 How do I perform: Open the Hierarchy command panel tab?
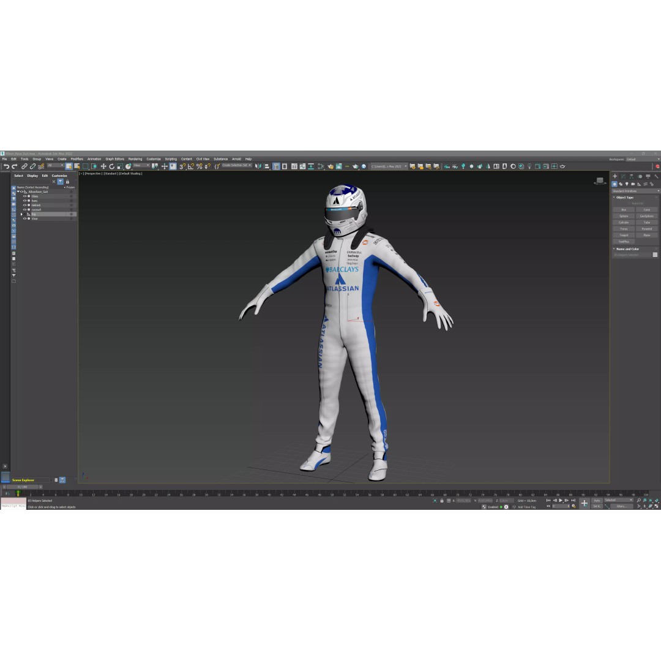click(632, 176)
